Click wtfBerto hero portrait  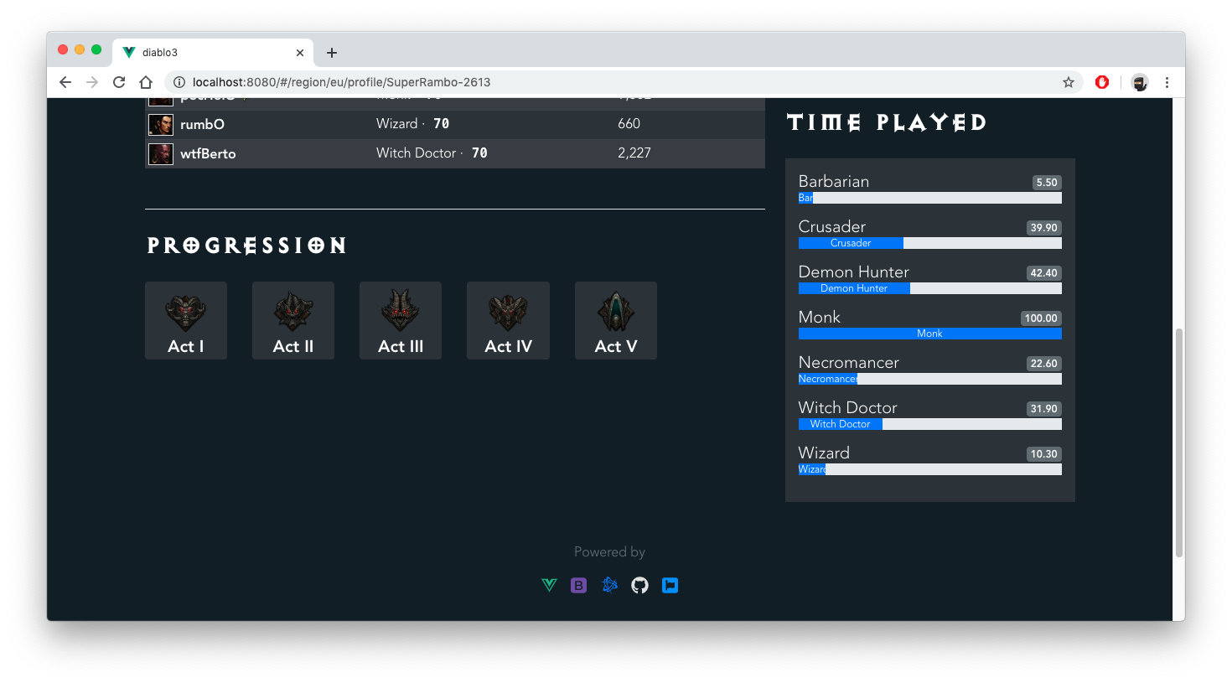pyautogui.click(x=161, y=153)
